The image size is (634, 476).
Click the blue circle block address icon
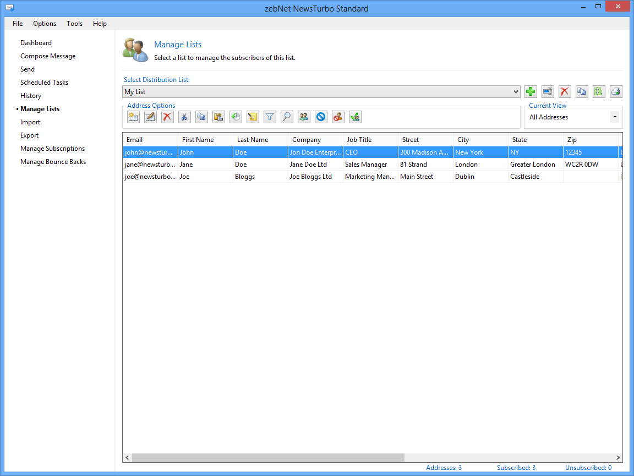click(x=321, y=117)
